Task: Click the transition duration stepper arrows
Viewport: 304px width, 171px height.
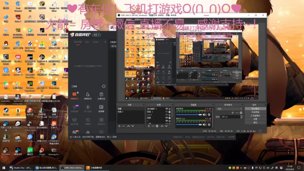Action: click(241, 117)
